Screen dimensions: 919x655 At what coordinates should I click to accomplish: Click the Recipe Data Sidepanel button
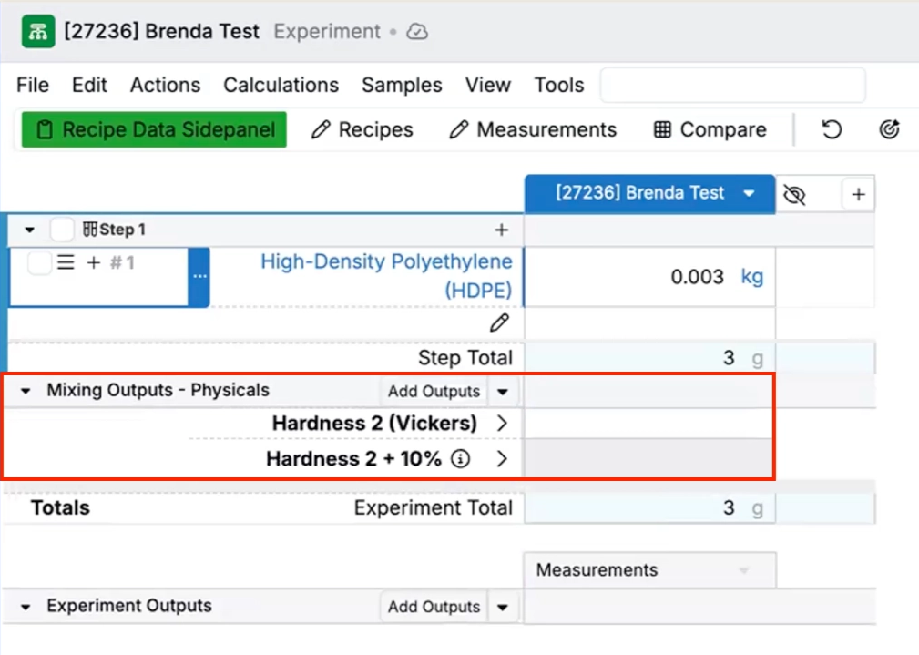pos(154,129)
